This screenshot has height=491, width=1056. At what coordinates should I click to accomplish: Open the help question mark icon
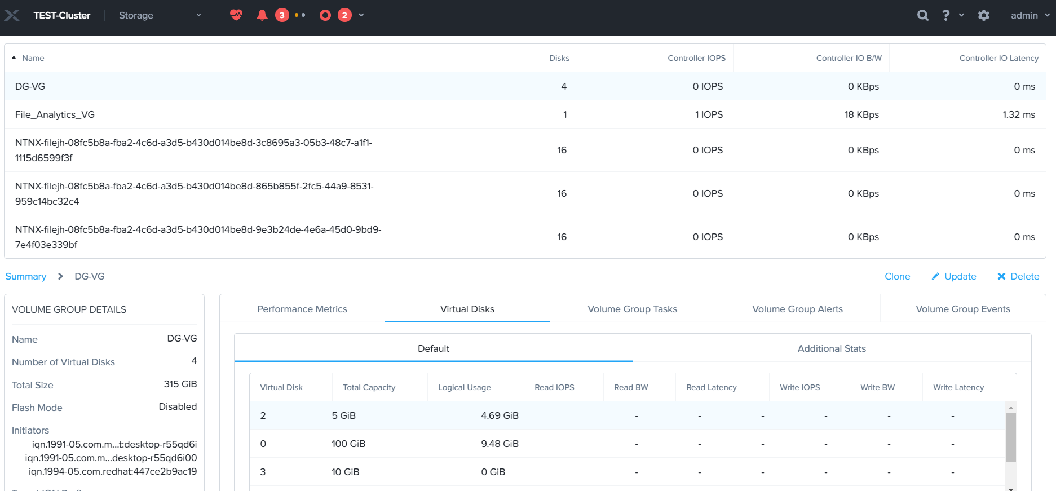point(946,15)
